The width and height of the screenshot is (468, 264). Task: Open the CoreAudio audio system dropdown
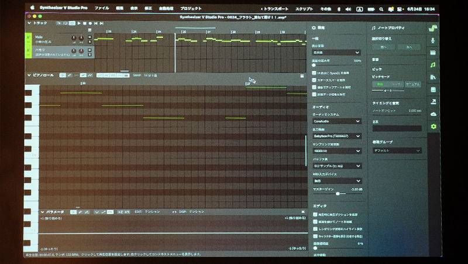[x=336, y=121]
